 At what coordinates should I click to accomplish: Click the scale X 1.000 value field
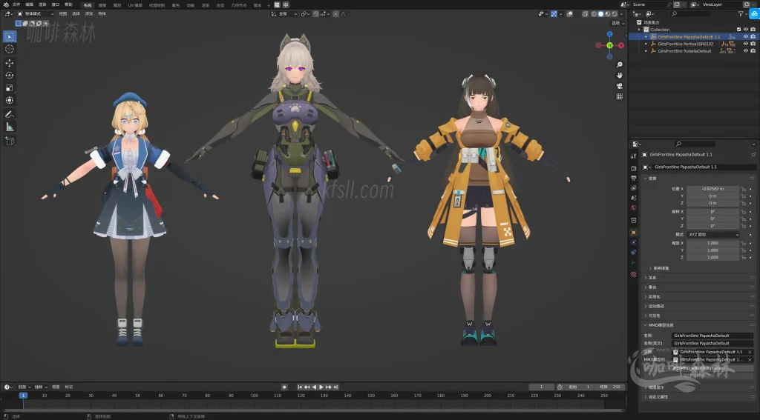pyautogui.click(x=712, y=243)
